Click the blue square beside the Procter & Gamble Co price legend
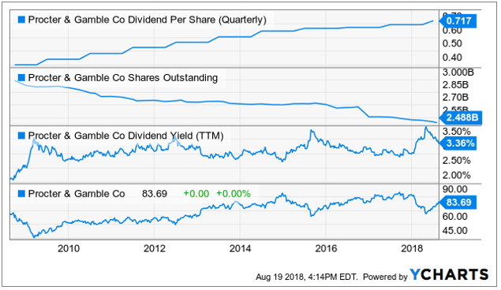The height and width of the screenshot is (290, 501). coord(21,194)
